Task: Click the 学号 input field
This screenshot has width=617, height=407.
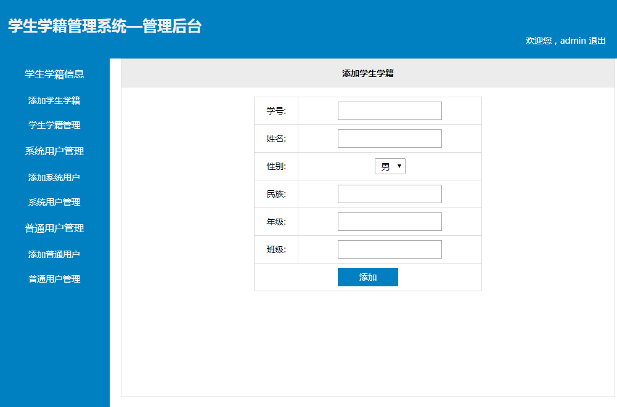Action: [390, 110]
